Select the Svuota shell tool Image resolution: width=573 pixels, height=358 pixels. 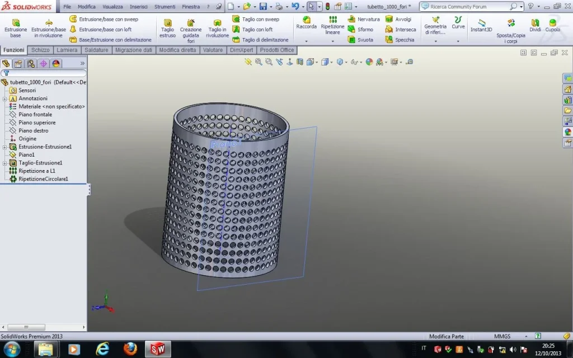click(x=360, y=40)
